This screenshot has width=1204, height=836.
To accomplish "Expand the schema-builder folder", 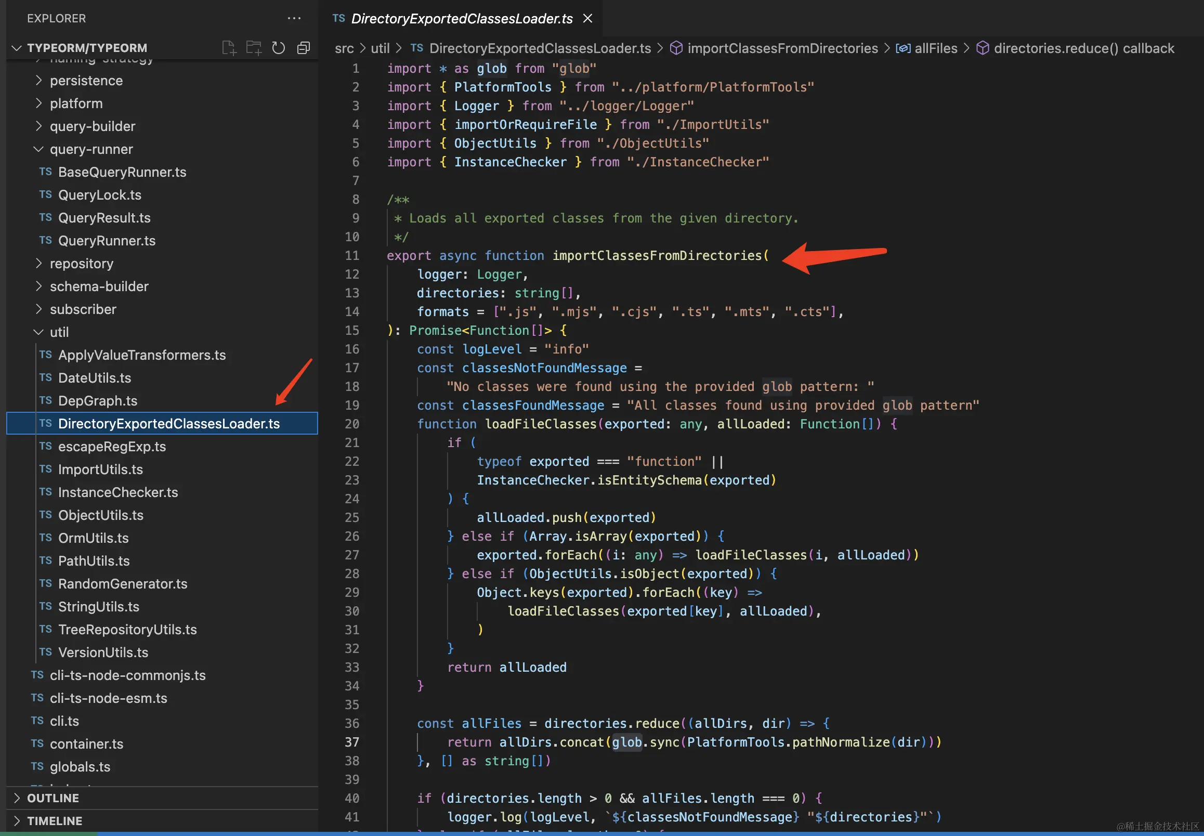I will (x=99, y=286).
